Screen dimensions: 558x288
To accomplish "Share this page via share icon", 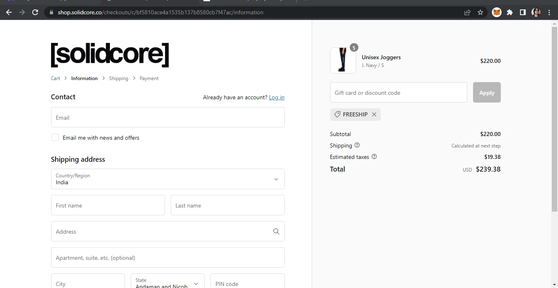I will coord(467,12).
